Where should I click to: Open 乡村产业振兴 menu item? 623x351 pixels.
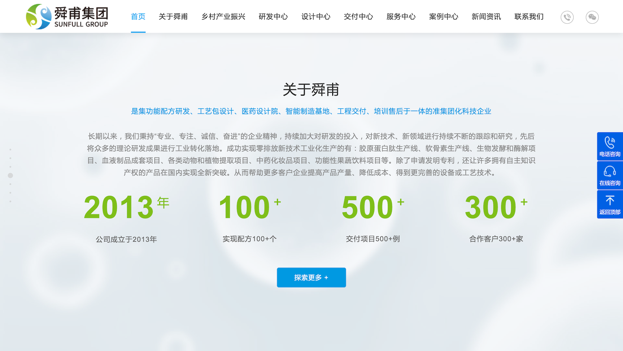coord(223,17)
